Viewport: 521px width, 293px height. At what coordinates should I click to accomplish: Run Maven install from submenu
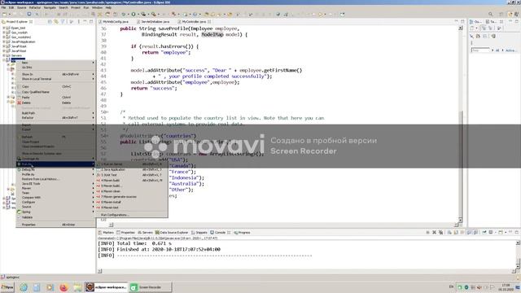(131, 202)
